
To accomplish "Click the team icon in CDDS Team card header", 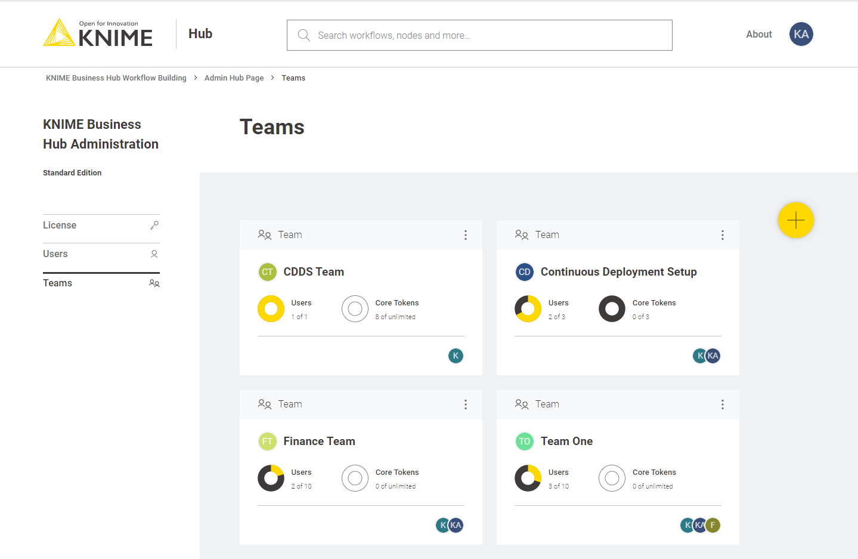I will click(265, 234).
